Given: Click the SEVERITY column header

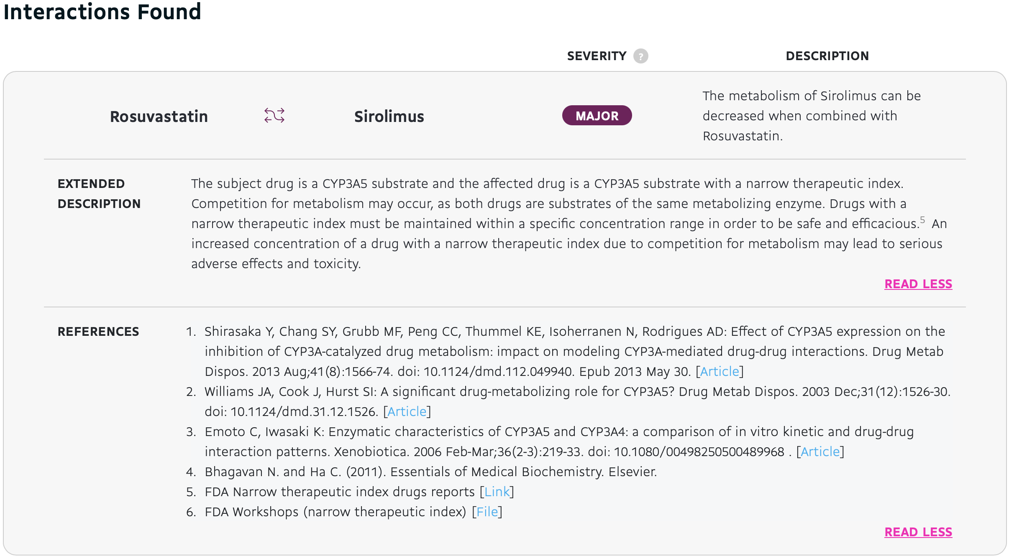Looking at the screenshot, I should [x=597, y=56].
